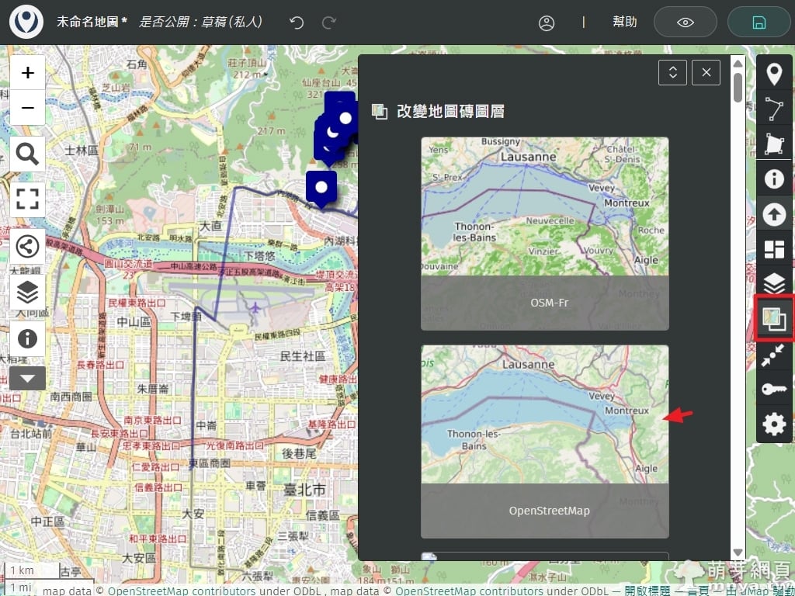Choose the OSM-Fr tile layer thumbnail
This screenshot has height=596, width=795.
pos(544,223)
